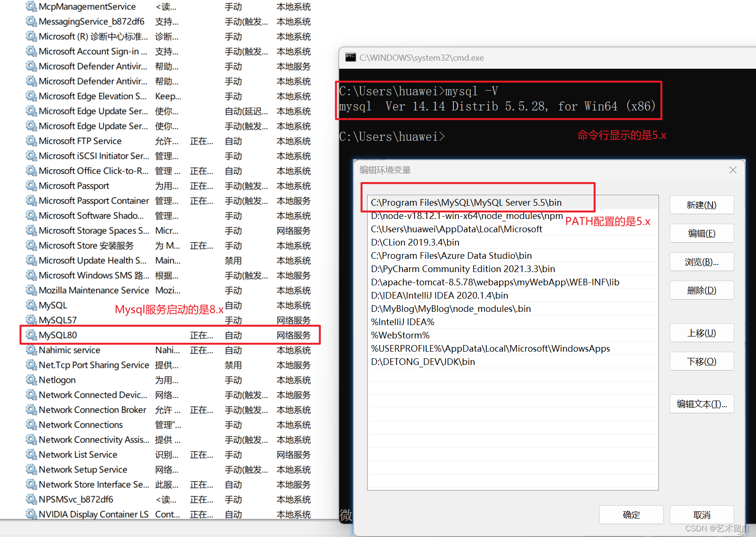The width and height of the screenshot is (756, 537).
Task: Click the gear icon for Microsoft Update Health Service
Action: pos(31,260)
